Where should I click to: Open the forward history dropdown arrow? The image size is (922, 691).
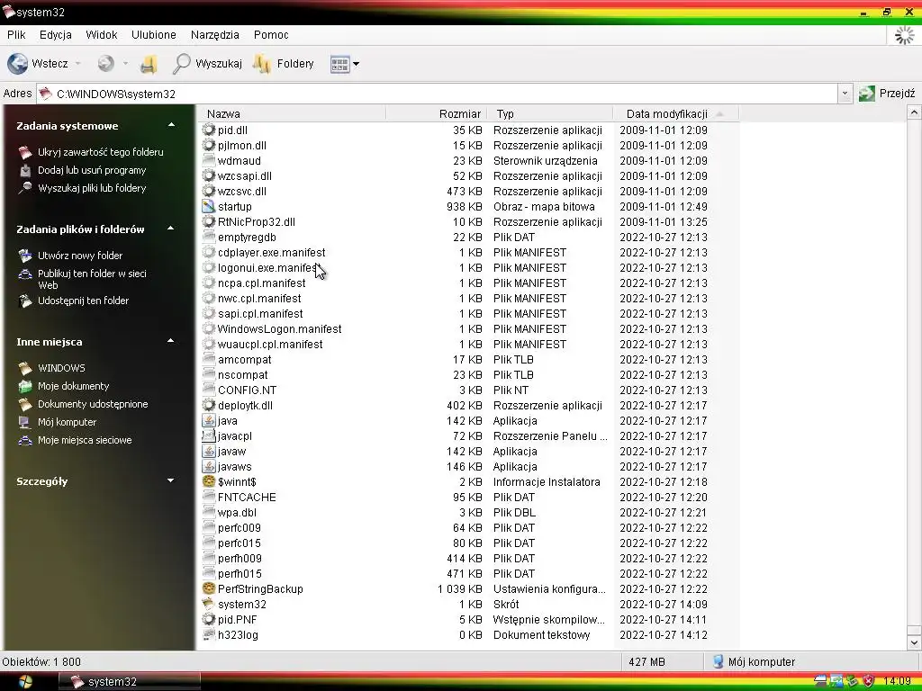point(125,64)
